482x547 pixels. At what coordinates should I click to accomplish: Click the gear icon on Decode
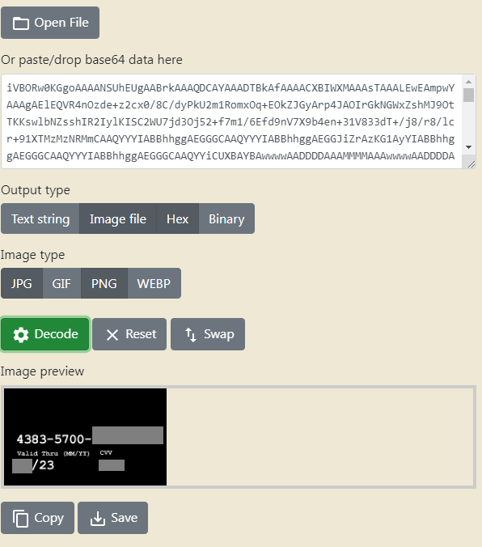(21, 335)
